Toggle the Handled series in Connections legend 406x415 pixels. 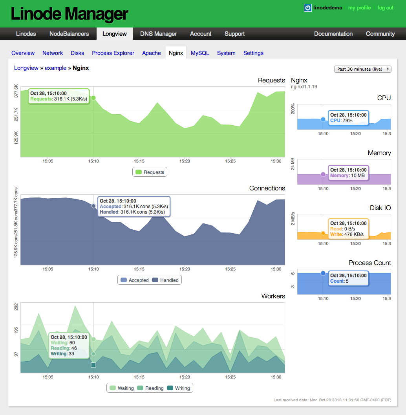coord(165,280)
